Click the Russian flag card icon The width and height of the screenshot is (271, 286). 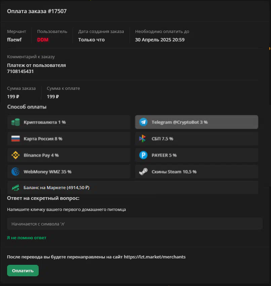[15, 139]
